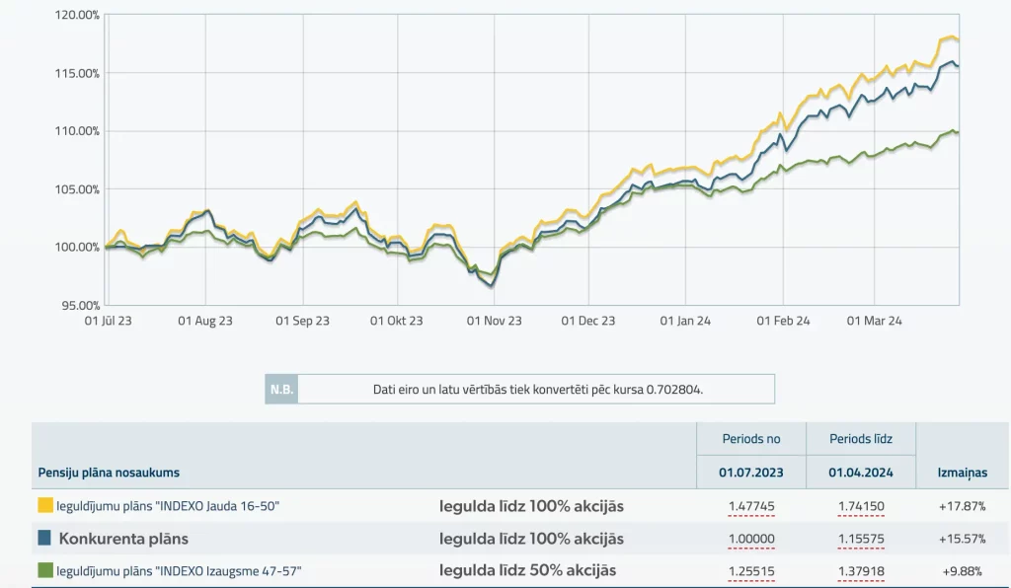Click the 105.00% y-axis label
The image size is (1011, 588).
[x=77, y=189]
